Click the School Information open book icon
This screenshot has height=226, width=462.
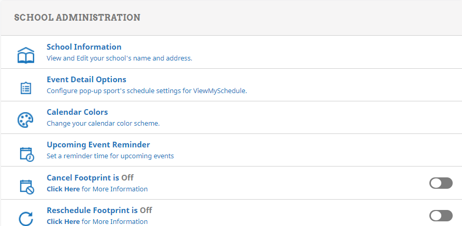(25, 55)
